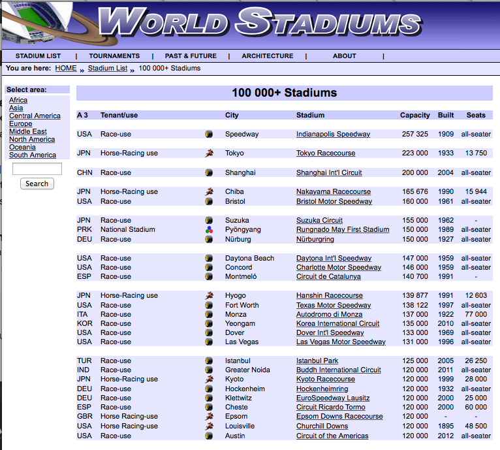The image size is (500, 450).
Task: Open the Korea International Circuit link
Action: (337, 323)
